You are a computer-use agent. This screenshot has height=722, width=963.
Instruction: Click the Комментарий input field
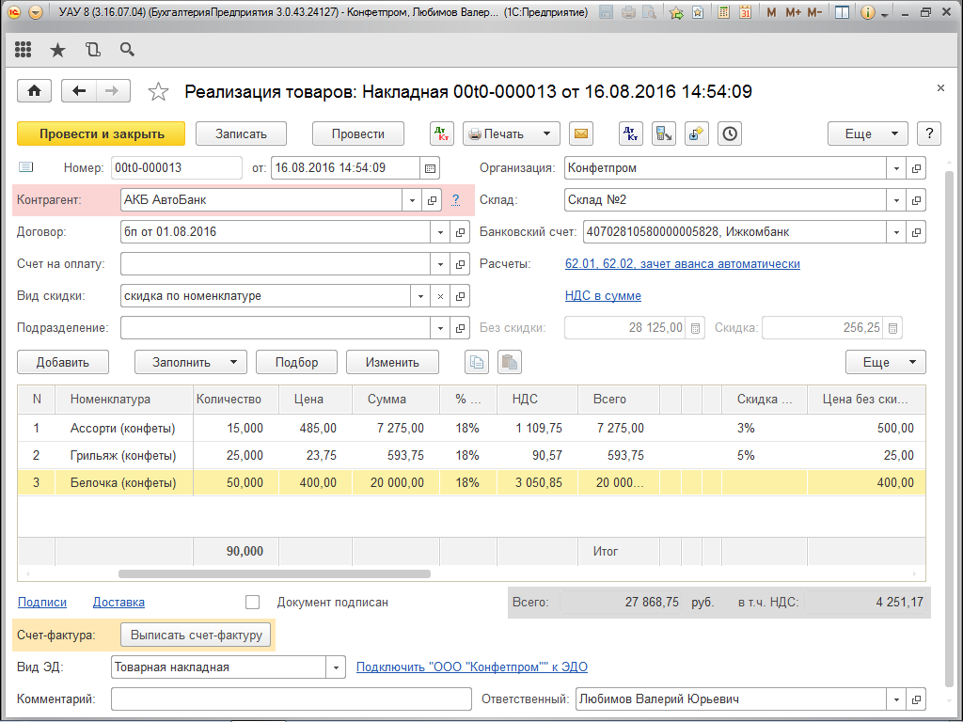point(291,699)
